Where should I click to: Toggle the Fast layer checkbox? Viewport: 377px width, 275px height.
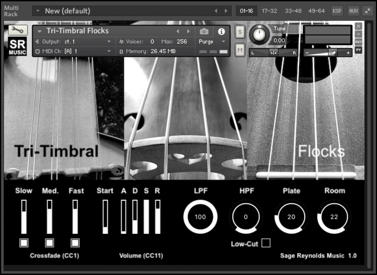75,243
